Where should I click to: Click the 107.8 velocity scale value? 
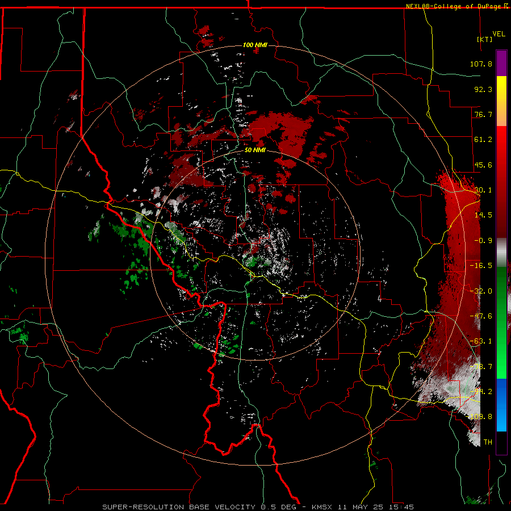[x=481, y=64]
